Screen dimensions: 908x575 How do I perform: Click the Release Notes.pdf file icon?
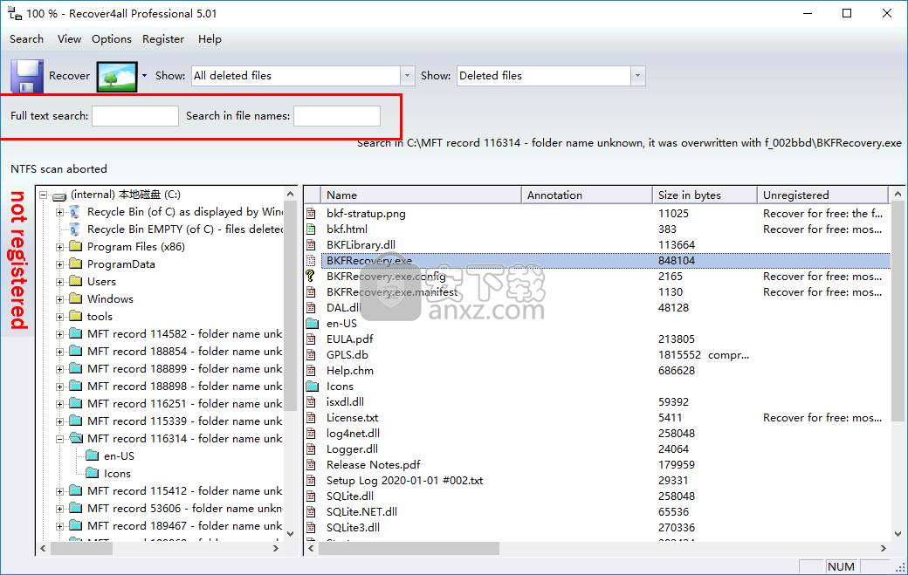312,464
